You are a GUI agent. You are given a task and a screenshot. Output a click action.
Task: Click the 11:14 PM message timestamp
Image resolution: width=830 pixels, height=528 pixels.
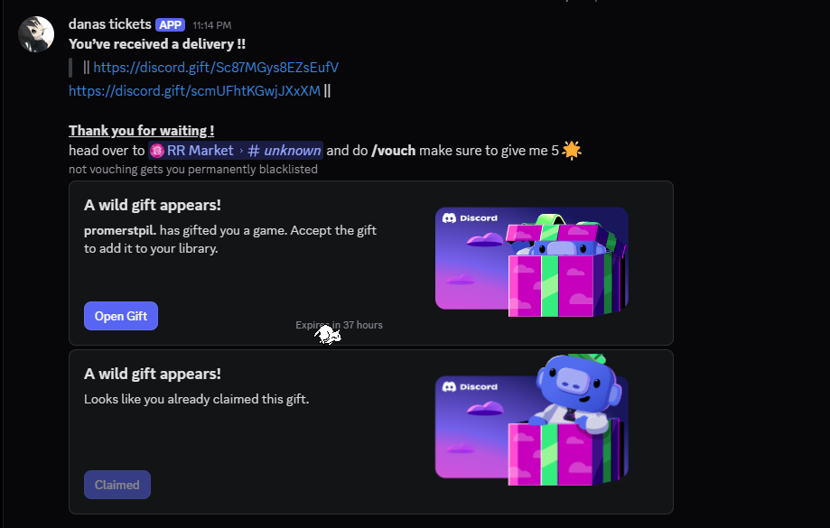pyautogui.click(x=211, y=25)
